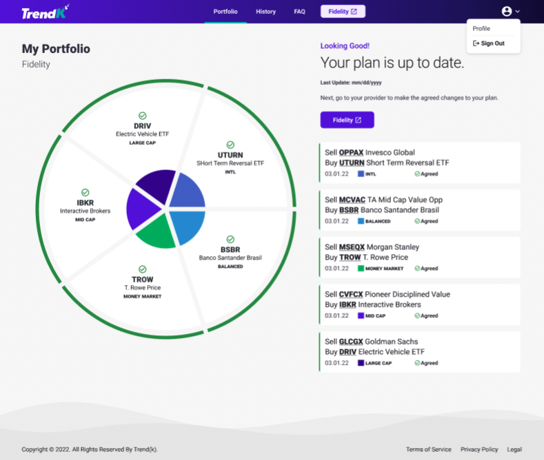Toggle Agreed check on MCVAC trade card

(417, 221)
